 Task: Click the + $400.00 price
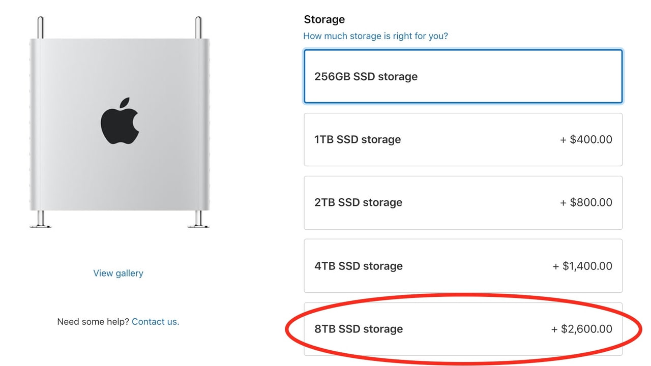(586, 139)
